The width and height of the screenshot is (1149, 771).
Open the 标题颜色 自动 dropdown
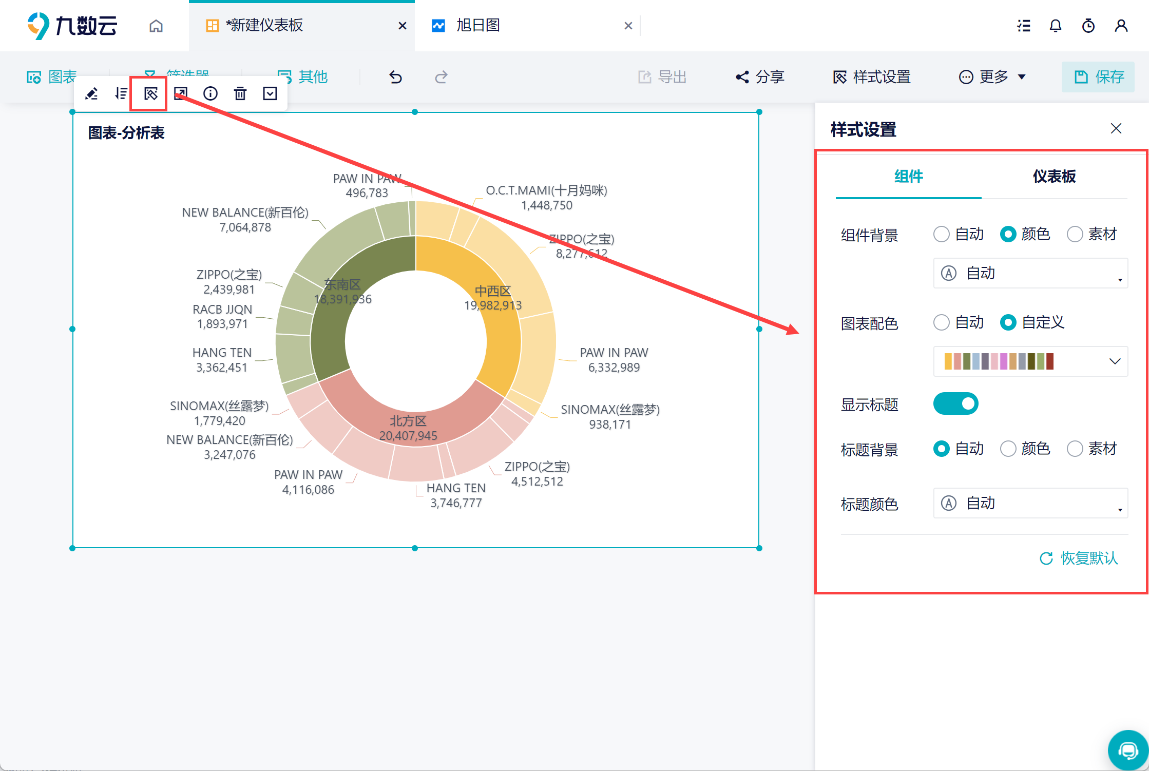pyautogui.click(x=1030, y=503)
